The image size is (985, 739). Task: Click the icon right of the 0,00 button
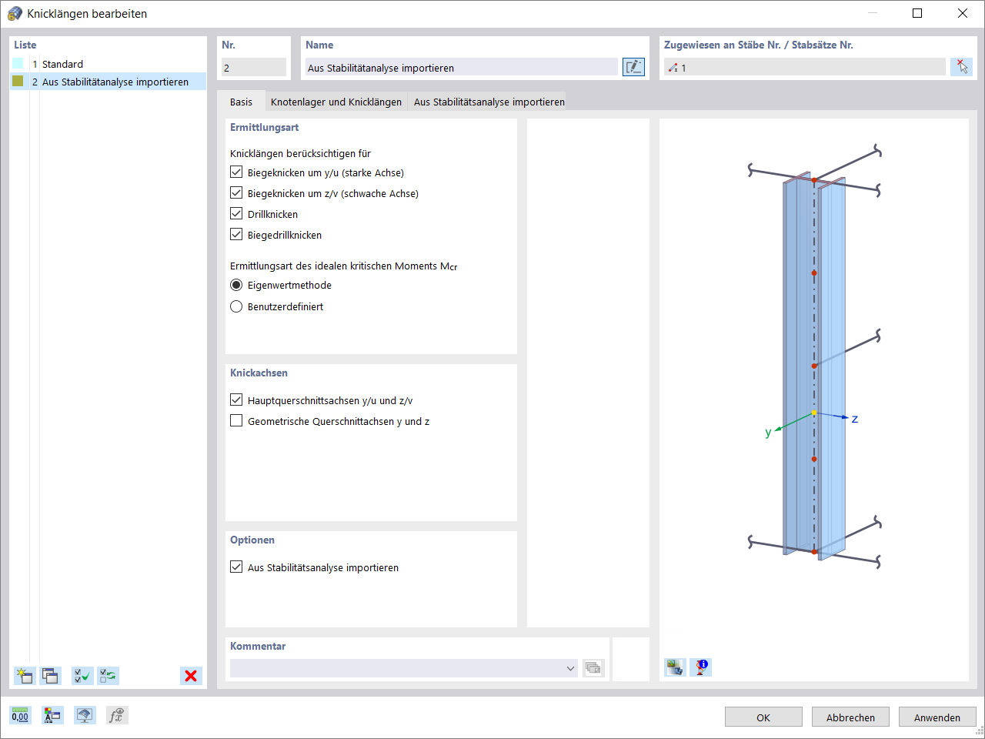point(52,715)
